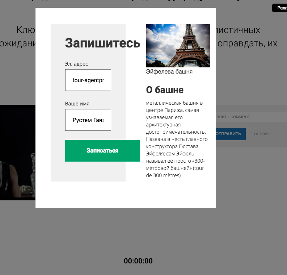Viewport: 287px width, 275px height.
Task: Click the gray form panel background
Action: click(x=58, y=103)
